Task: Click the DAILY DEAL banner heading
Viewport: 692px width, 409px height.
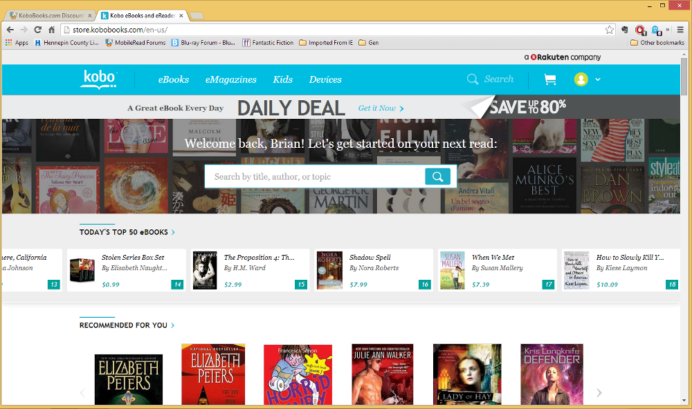Action: coord(291,108)
